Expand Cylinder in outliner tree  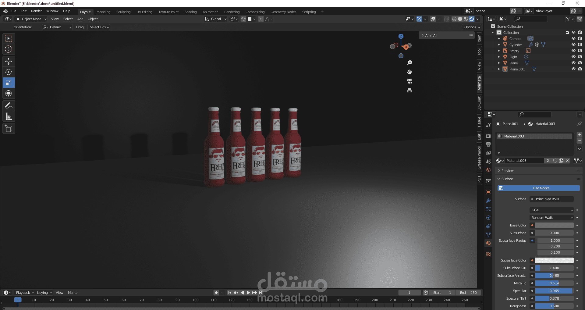499,45
